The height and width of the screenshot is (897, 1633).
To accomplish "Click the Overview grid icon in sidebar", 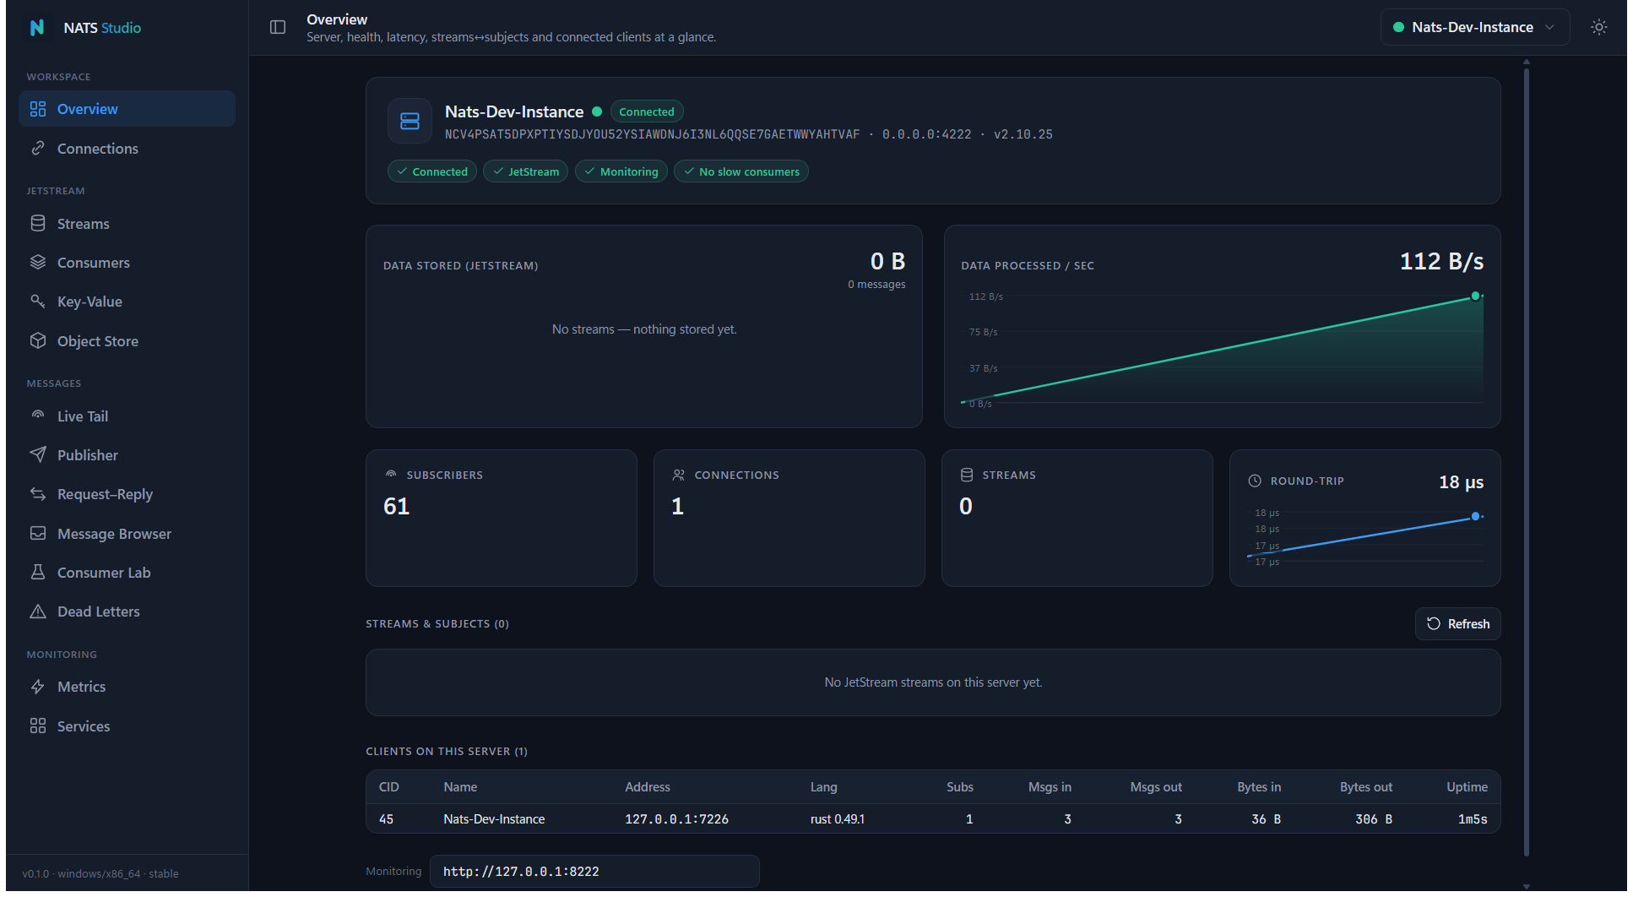I will [x=38, y=109].
